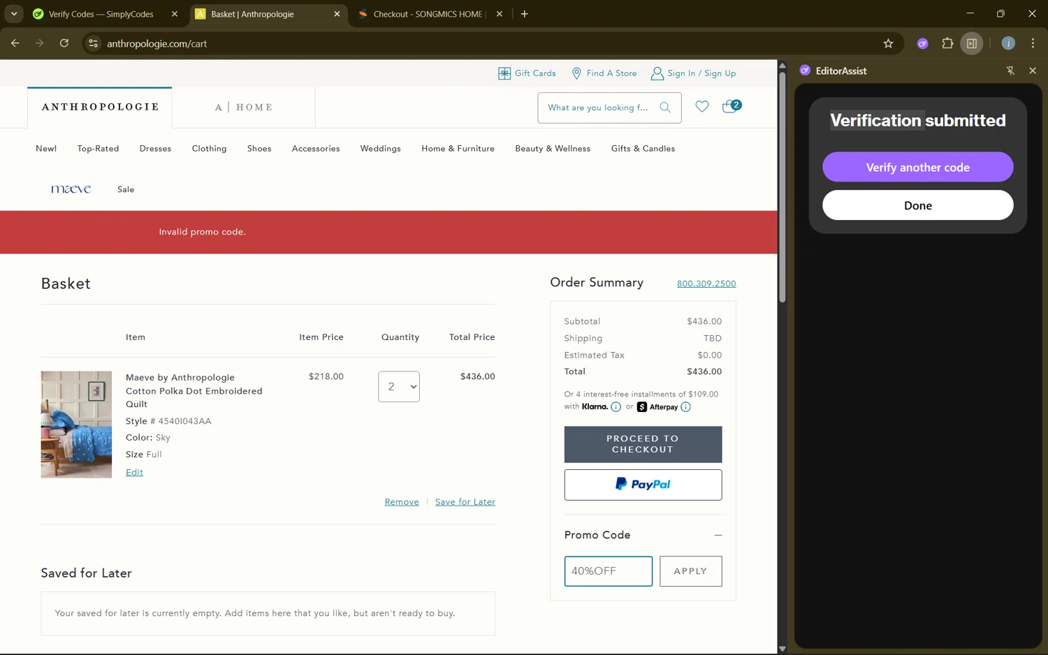This screenshot has width=1048, height=655.
Task: Click the Afterpay info icon
Action: click(x=685, y=407)
